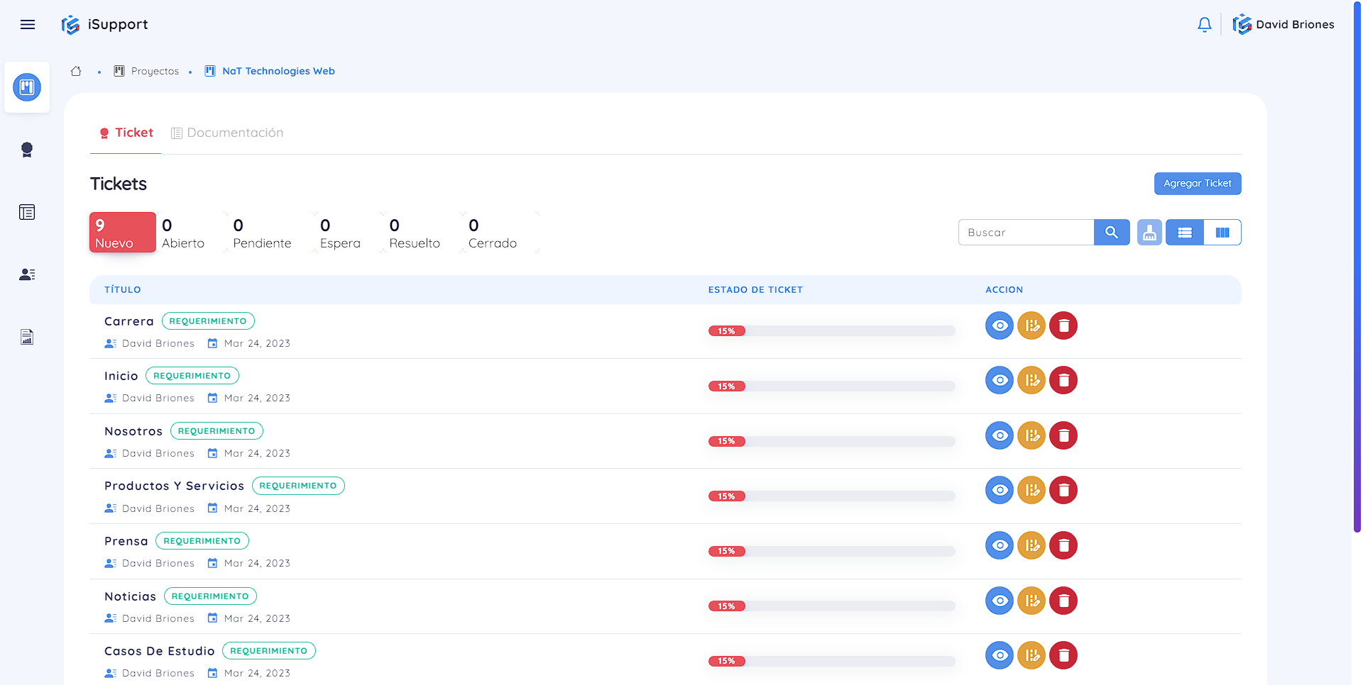Open the contacts sidebar icon
Viewport: 1363px width, 685px height.
pos(27,274)
